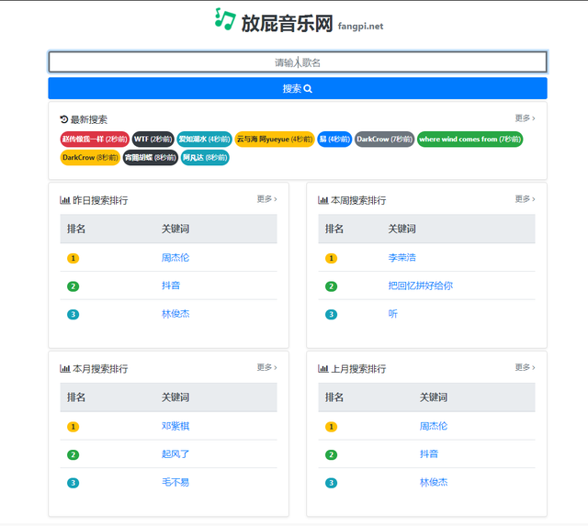Click the 昨日搜索排行 heading
Image resolution: width=588 pixels, height=526 pixels.
[94, 200]
